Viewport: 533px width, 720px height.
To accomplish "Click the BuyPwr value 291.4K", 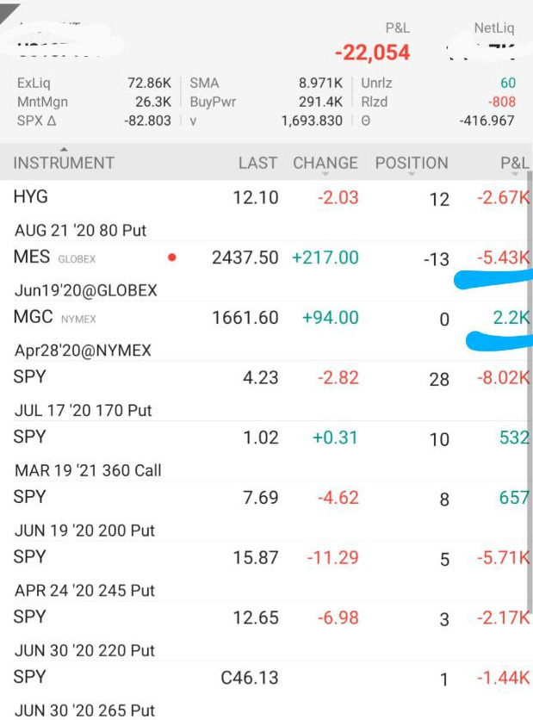I will (320, 102).
